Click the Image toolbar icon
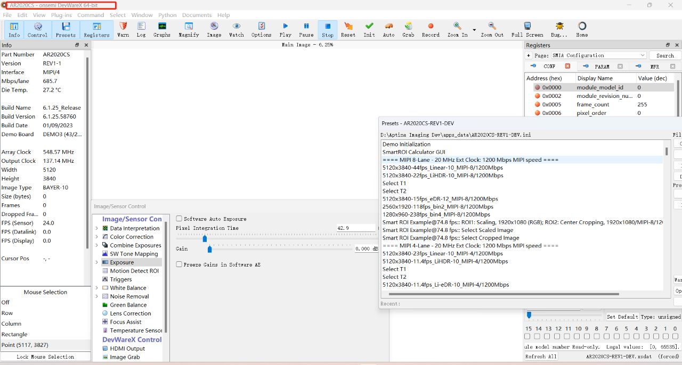Screen dimensions: 682x365 click(214, 29)
